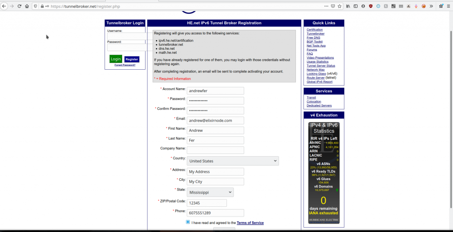Open Tunnel Server Status link

[x=321, y=66]
